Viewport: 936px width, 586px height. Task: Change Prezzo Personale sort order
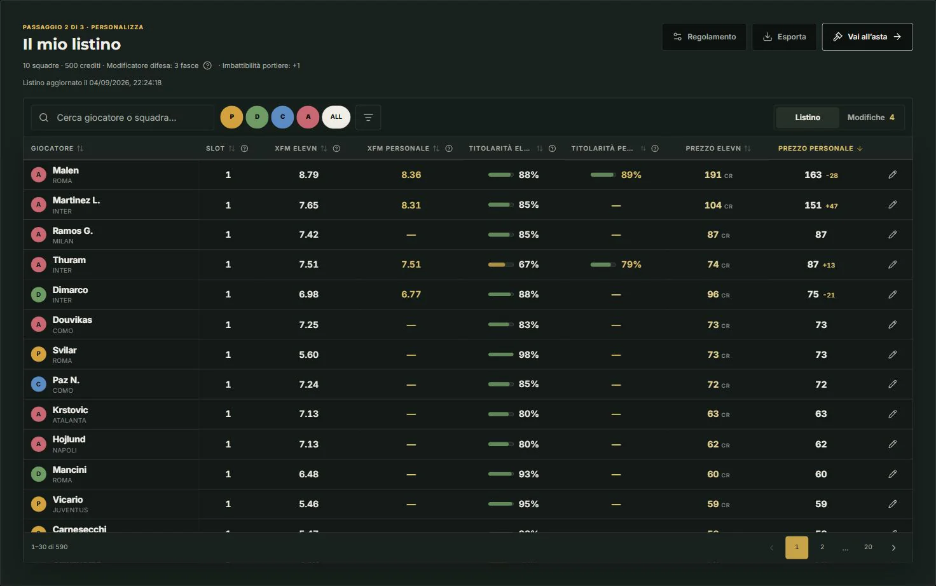820,149
